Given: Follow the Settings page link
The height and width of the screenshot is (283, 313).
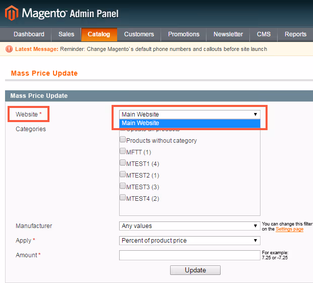Looking at the screenshot, I should [x=289, y=229].
